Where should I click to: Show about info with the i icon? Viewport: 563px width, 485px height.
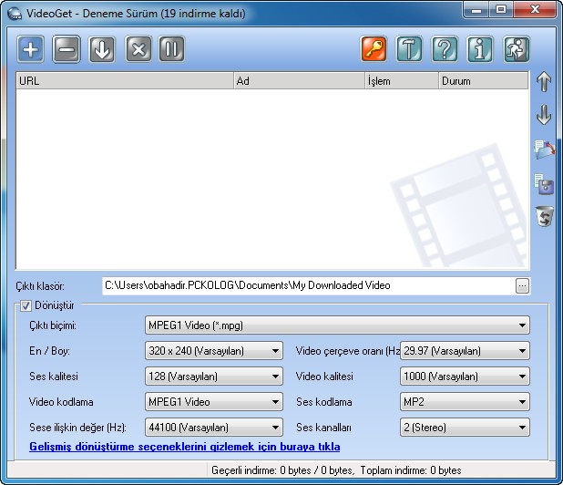480,49
